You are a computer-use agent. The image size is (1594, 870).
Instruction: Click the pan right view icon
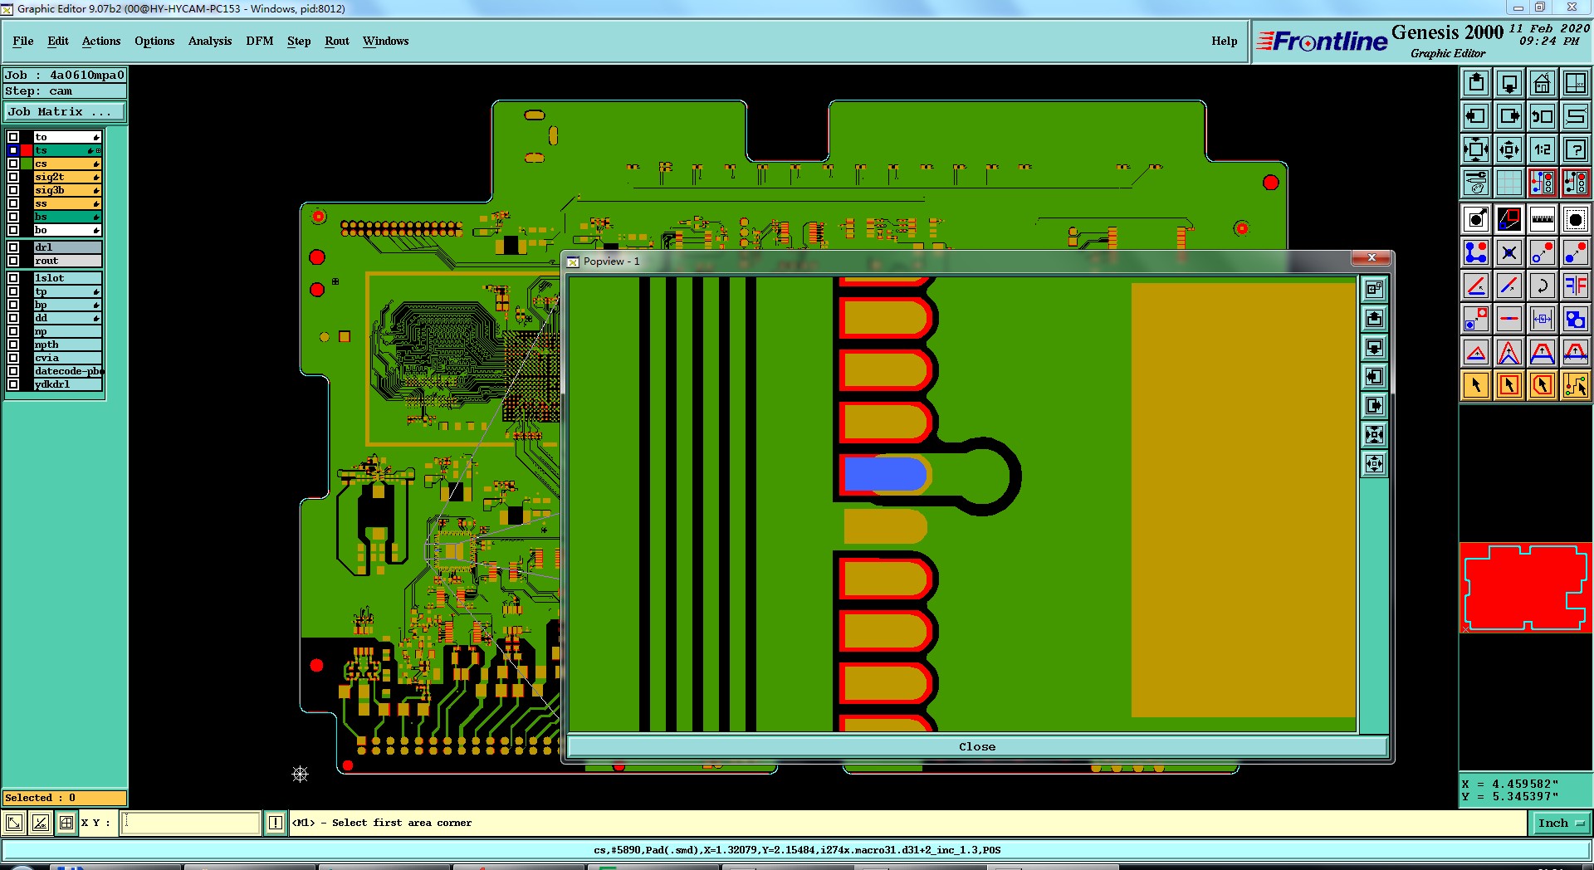point(1509,116)
